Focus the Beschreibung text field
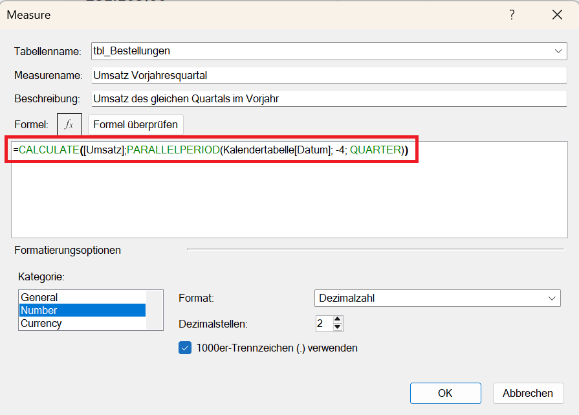The height and width of the screenshot is (415, 579). [329, 99]
